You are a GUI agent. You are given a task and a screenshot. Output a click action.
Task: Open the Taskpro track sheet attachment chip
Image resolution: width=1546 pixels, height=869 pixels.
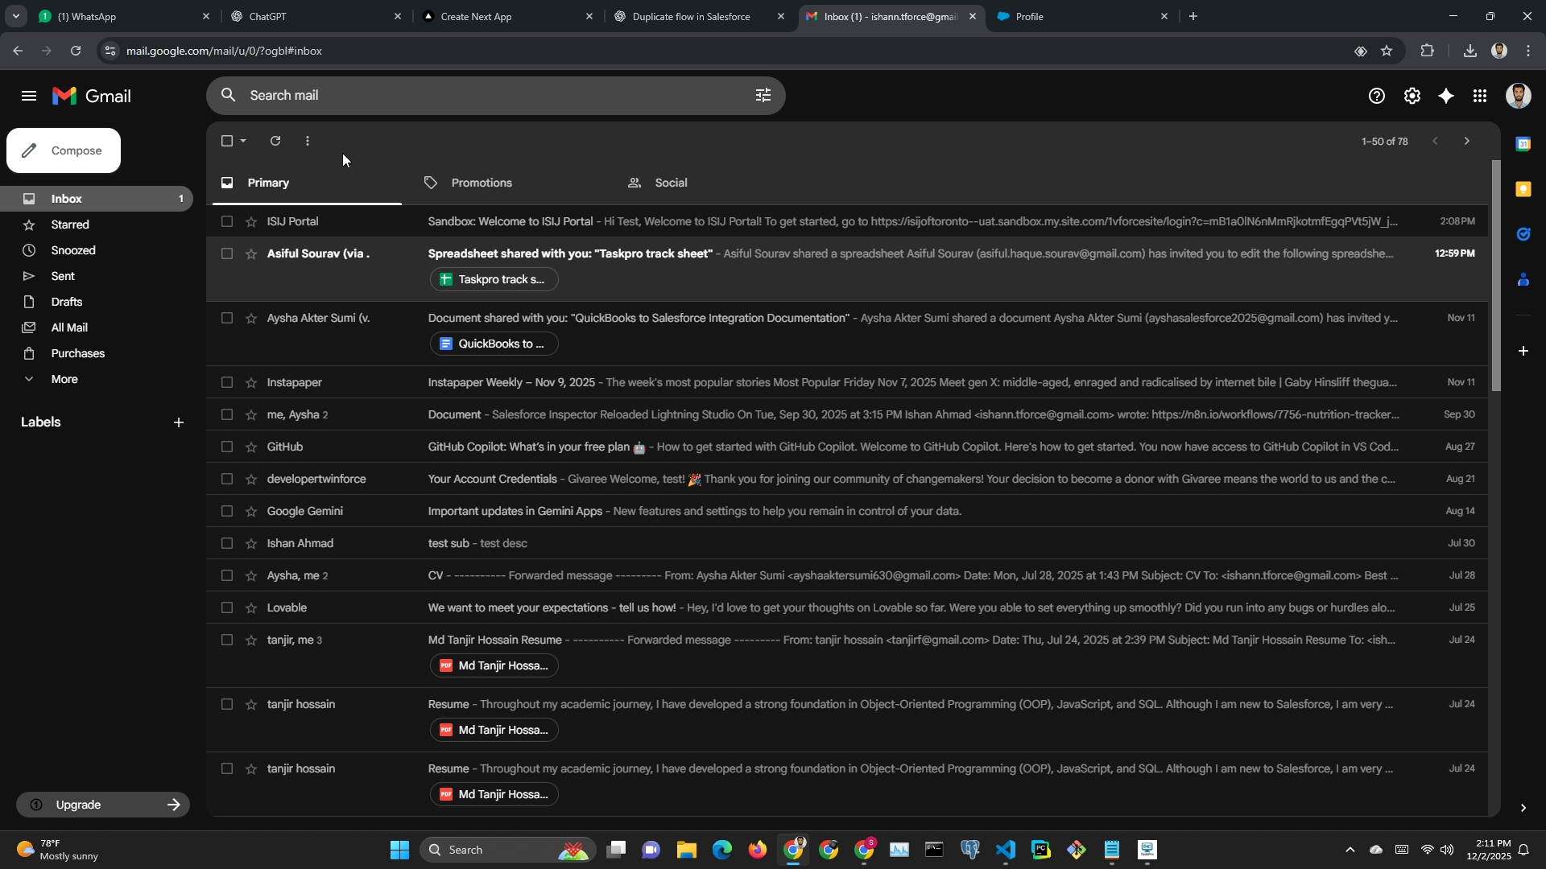[x=494, y=279]
